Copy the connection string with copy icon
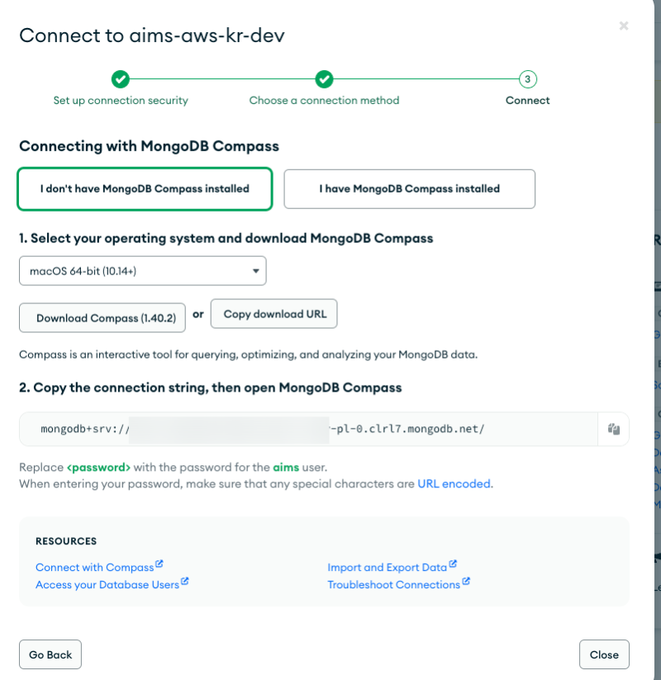 [613, 430]
